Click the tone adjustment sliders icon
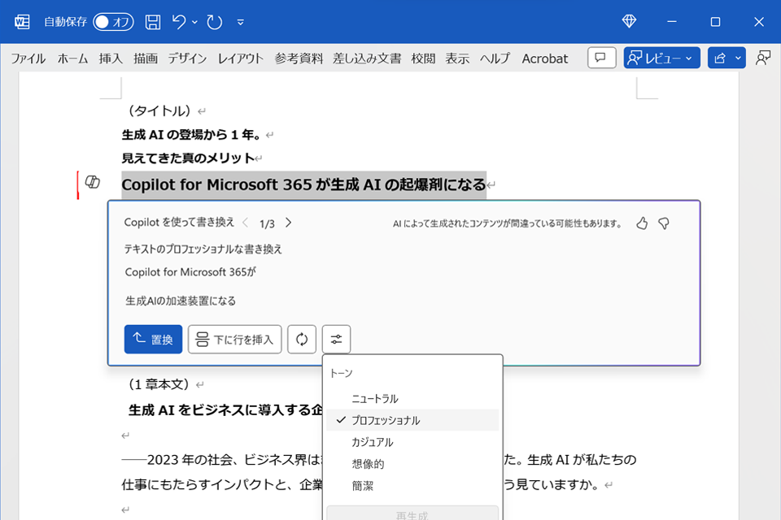The image size is (781, 520). 336,340
